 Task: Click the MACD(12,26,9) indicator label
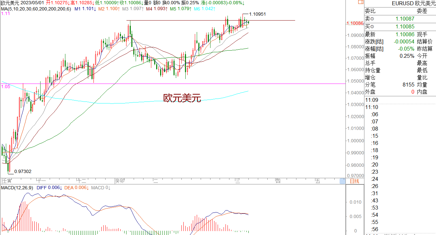(17, 188)
